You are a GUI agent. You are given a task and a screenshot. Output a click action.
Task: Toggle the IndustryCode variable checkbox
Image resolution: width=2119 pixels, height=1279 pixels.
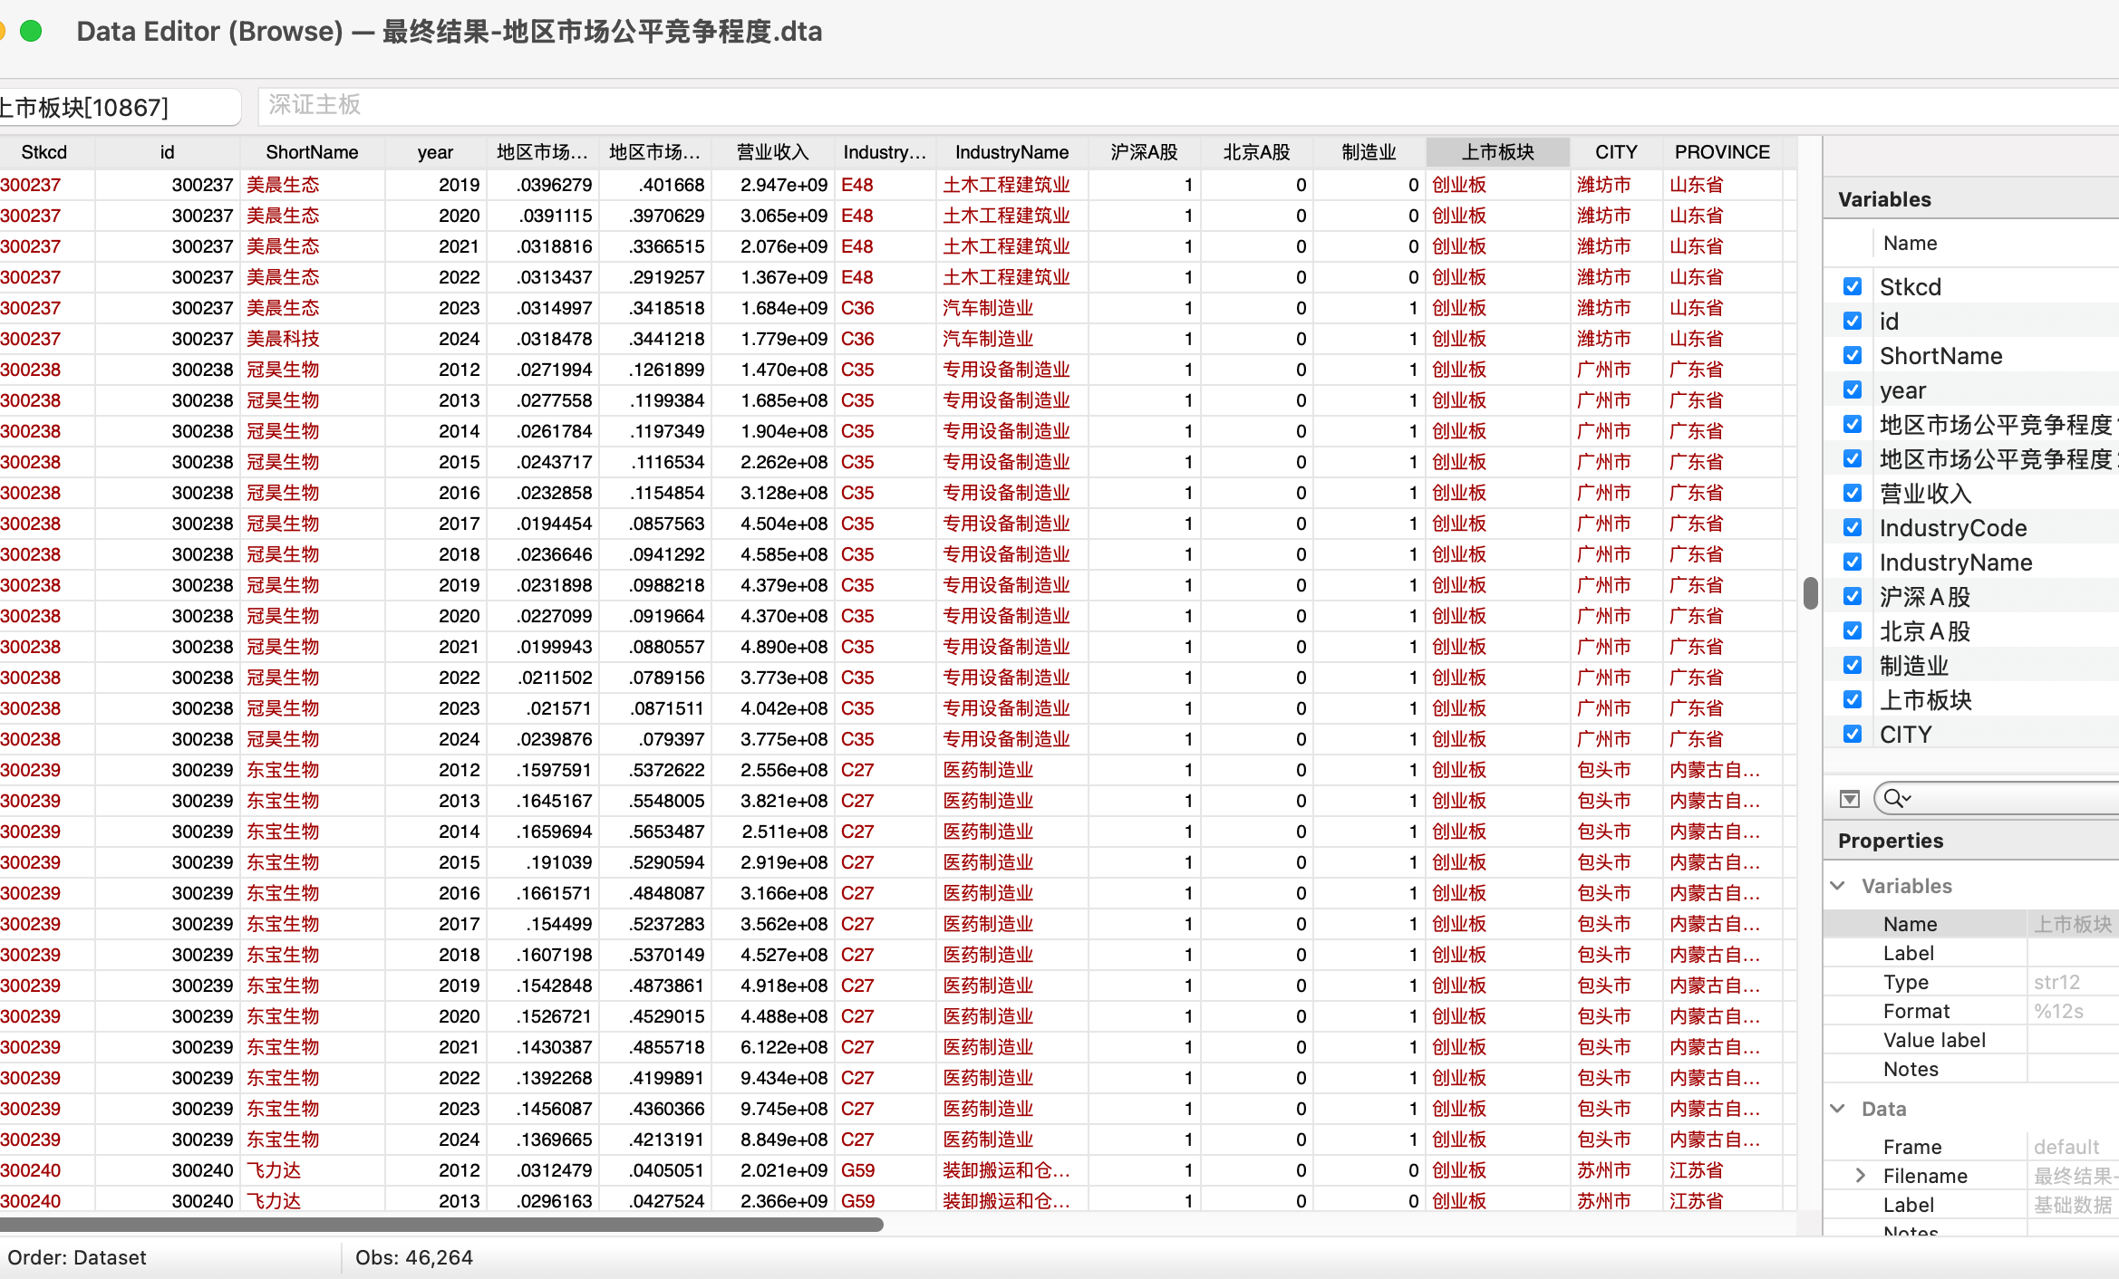1853,527
